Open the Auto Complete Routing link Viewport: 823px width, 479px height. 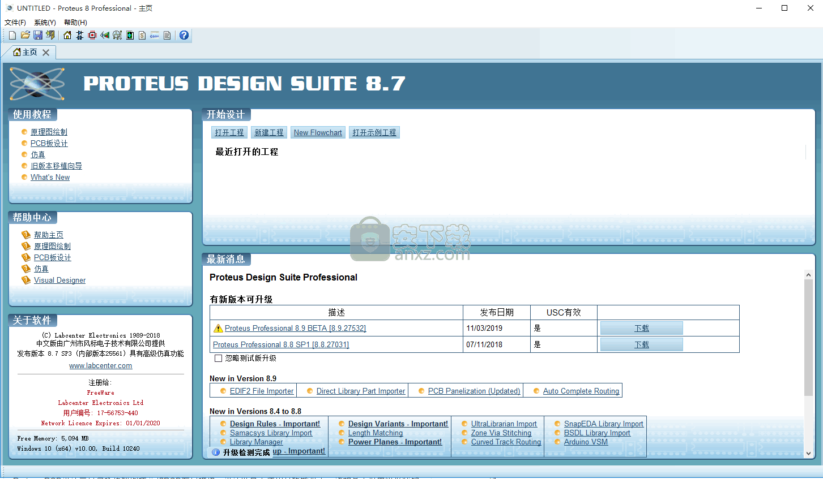pyautogui.click(x=581, y=391)
